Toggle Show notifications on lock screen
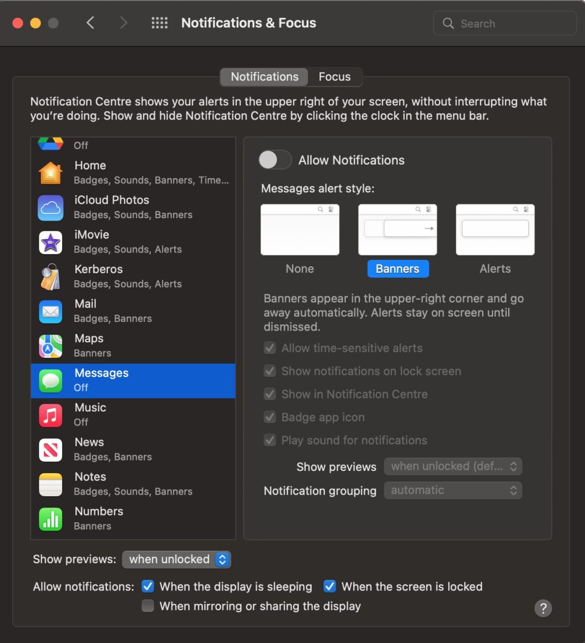Image resolution: width=585 pixels, height=643 pixels. pos(270,371)
